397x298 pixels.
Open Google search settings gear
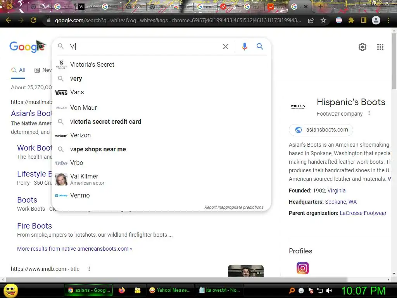(362, 47)
